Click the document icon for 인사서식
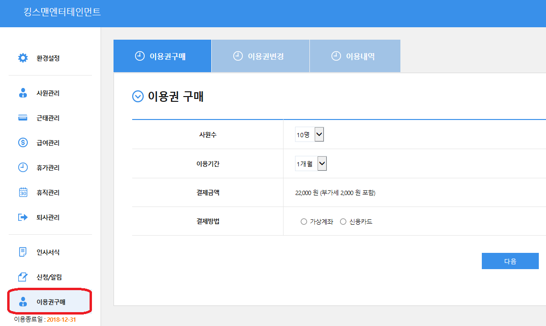 (x=23, y=252)
